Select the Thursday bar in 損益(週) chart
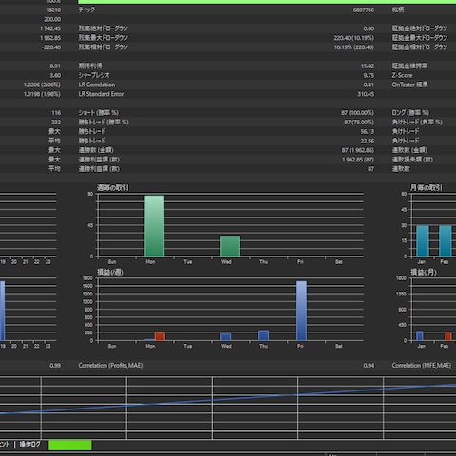 coord(263,335)
